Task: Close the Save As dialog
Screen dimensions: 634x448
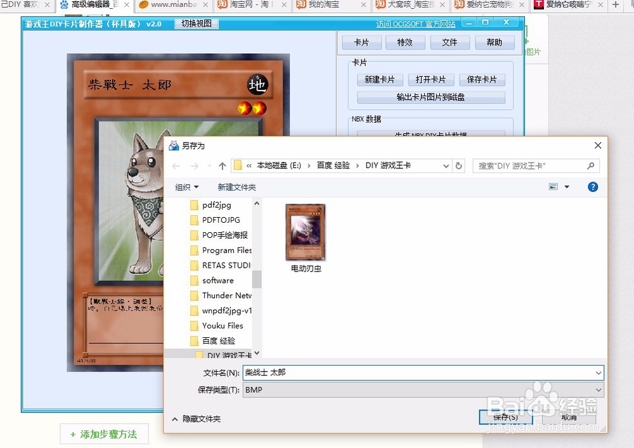Action: point(598,146)
